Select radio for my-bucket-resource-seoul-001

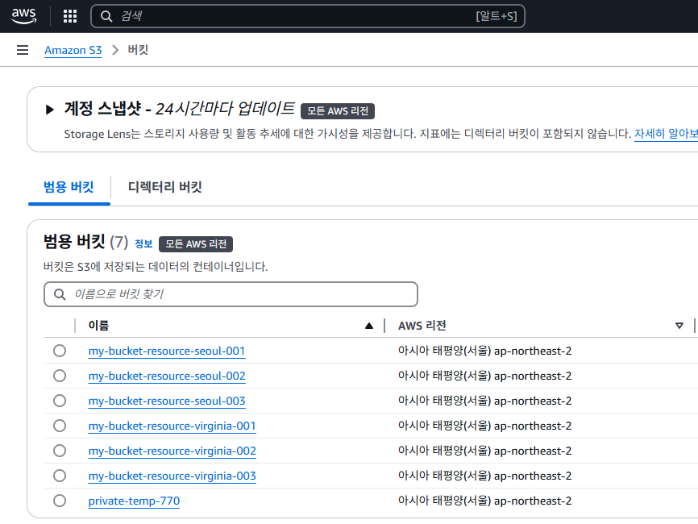pyautogui.click(x=60, y=351)
